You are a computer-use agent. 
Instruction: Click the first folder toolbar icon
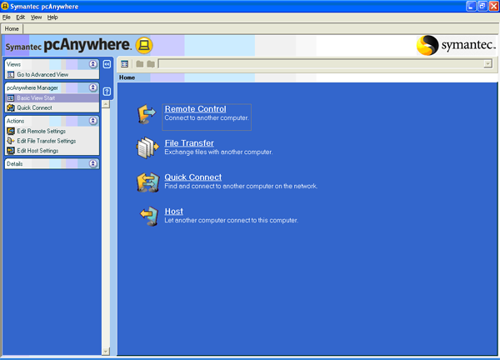coord(140,64)
